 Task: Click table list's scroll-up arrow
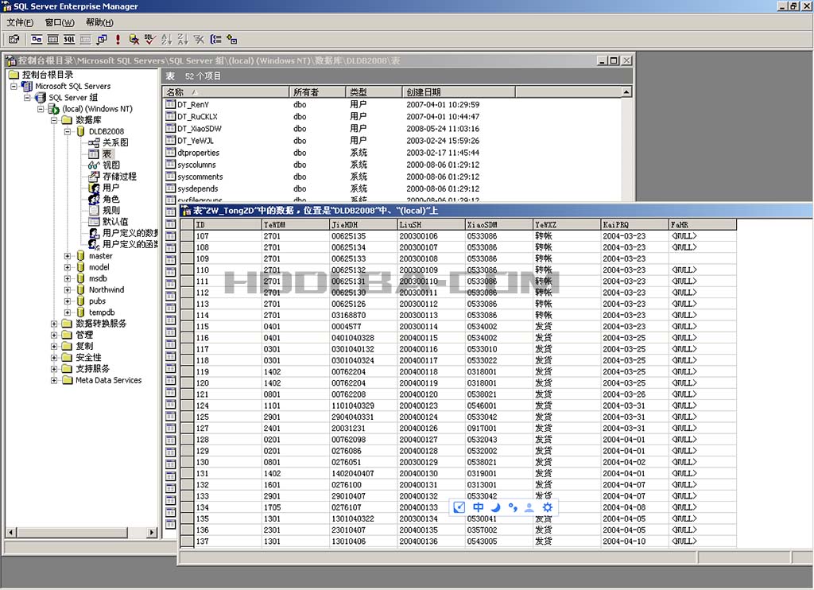coord(626,92)
